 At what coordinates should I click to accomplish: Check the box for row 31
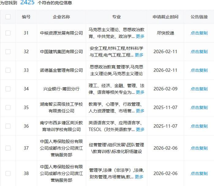click(x=8, y=33)
